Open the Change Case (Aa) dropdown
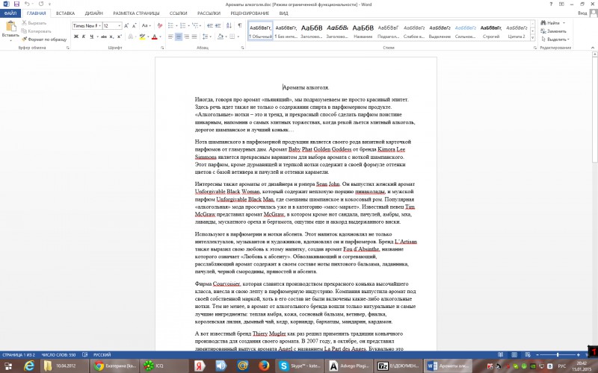Viewport: 598px width, 373px height. click(x=146, y=25)
